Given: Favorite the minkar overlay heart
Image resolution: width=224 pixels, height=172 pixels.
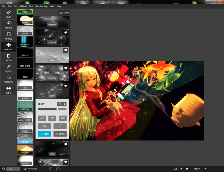Looking at the screenshot, I should (x=66, y=50).
